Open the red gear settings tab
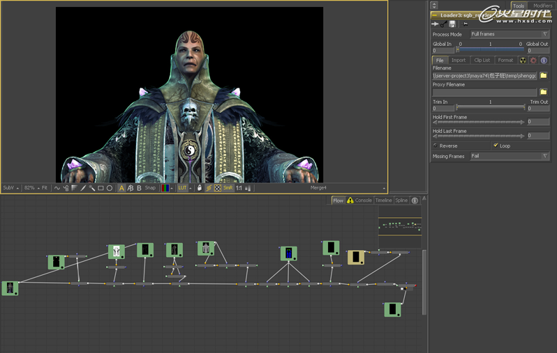The height and width of the screenshot is (353, 557). (533, 61)
